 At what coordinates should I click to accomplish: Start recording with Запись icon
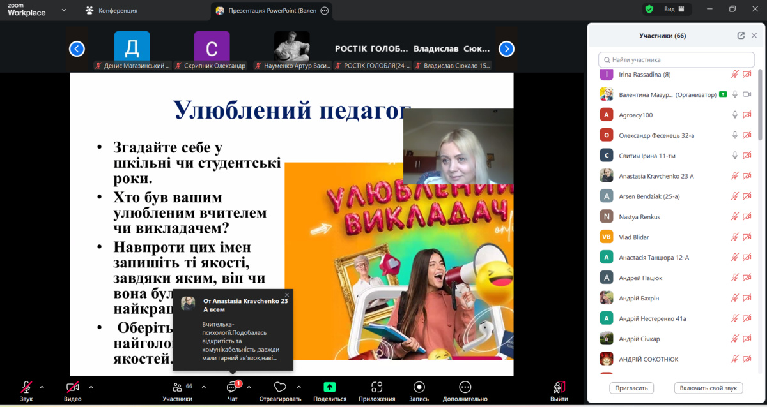point(419,387)
